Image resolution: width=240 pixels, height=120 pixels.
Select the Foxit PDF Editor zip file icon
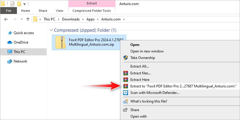pyautogui.click(x=60, y=42)
